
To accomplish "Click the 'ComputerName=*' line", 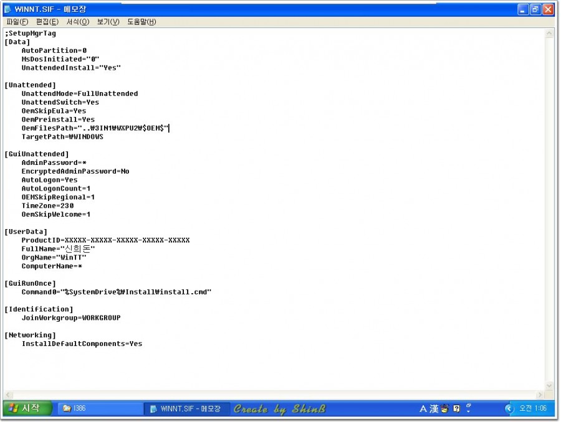I will coord(52,266).
